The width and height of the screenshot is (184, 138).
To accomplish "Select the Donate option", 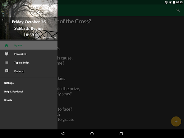I will coord(8,100).
